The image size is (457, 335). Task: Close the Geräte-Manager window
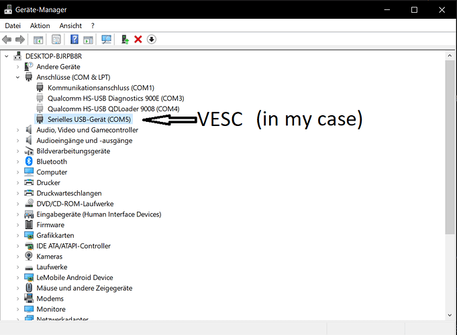pos(442,9)
